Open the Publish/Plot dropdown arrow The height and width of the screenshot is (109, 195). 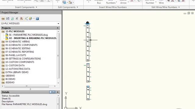click(x=34, y=18)
